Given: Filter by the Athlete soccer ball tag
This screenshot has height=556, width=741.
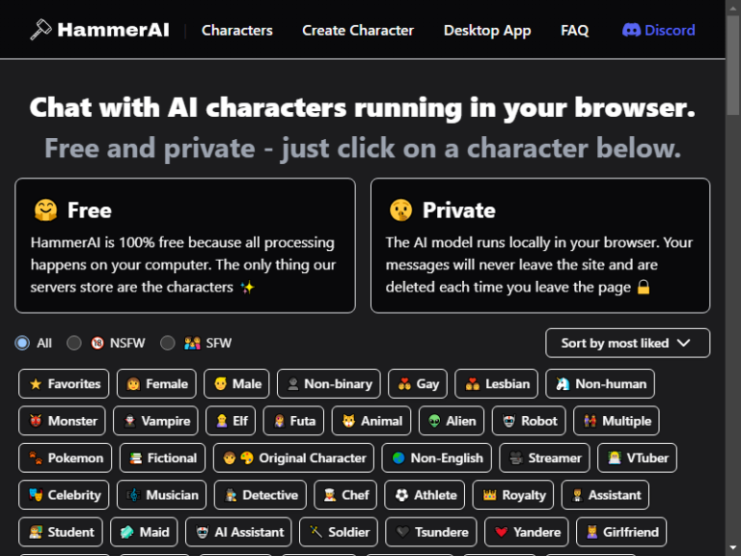Looking at the screenshot, I should (x=425, y=495).
